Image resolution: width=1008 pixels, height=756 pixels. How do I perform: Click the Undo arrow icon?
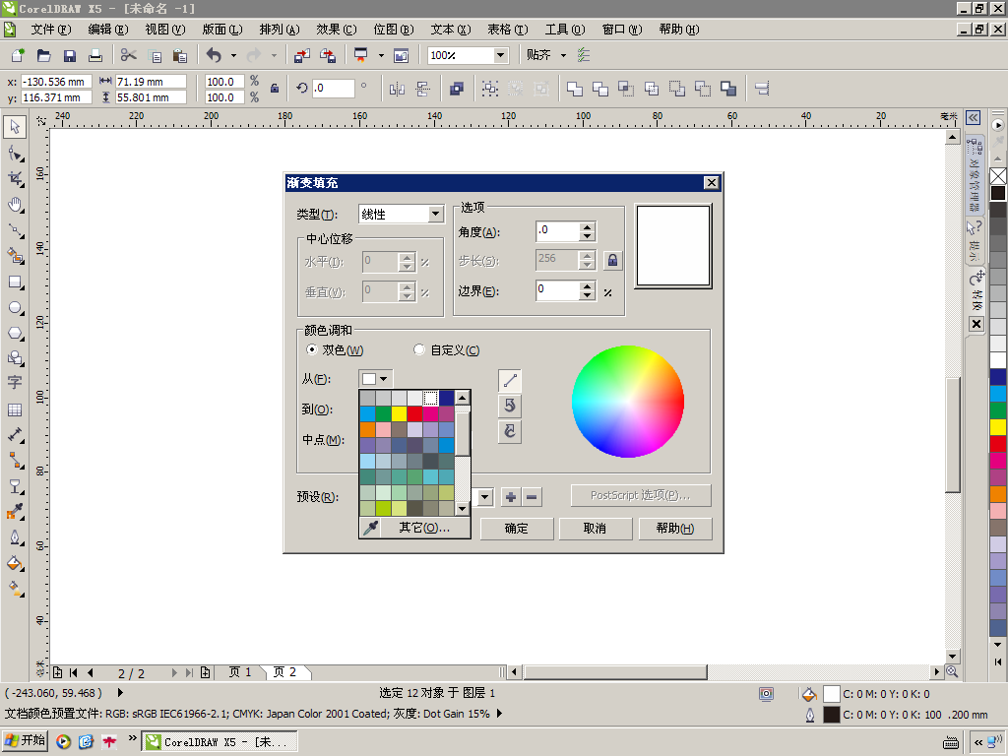point(214,55)
